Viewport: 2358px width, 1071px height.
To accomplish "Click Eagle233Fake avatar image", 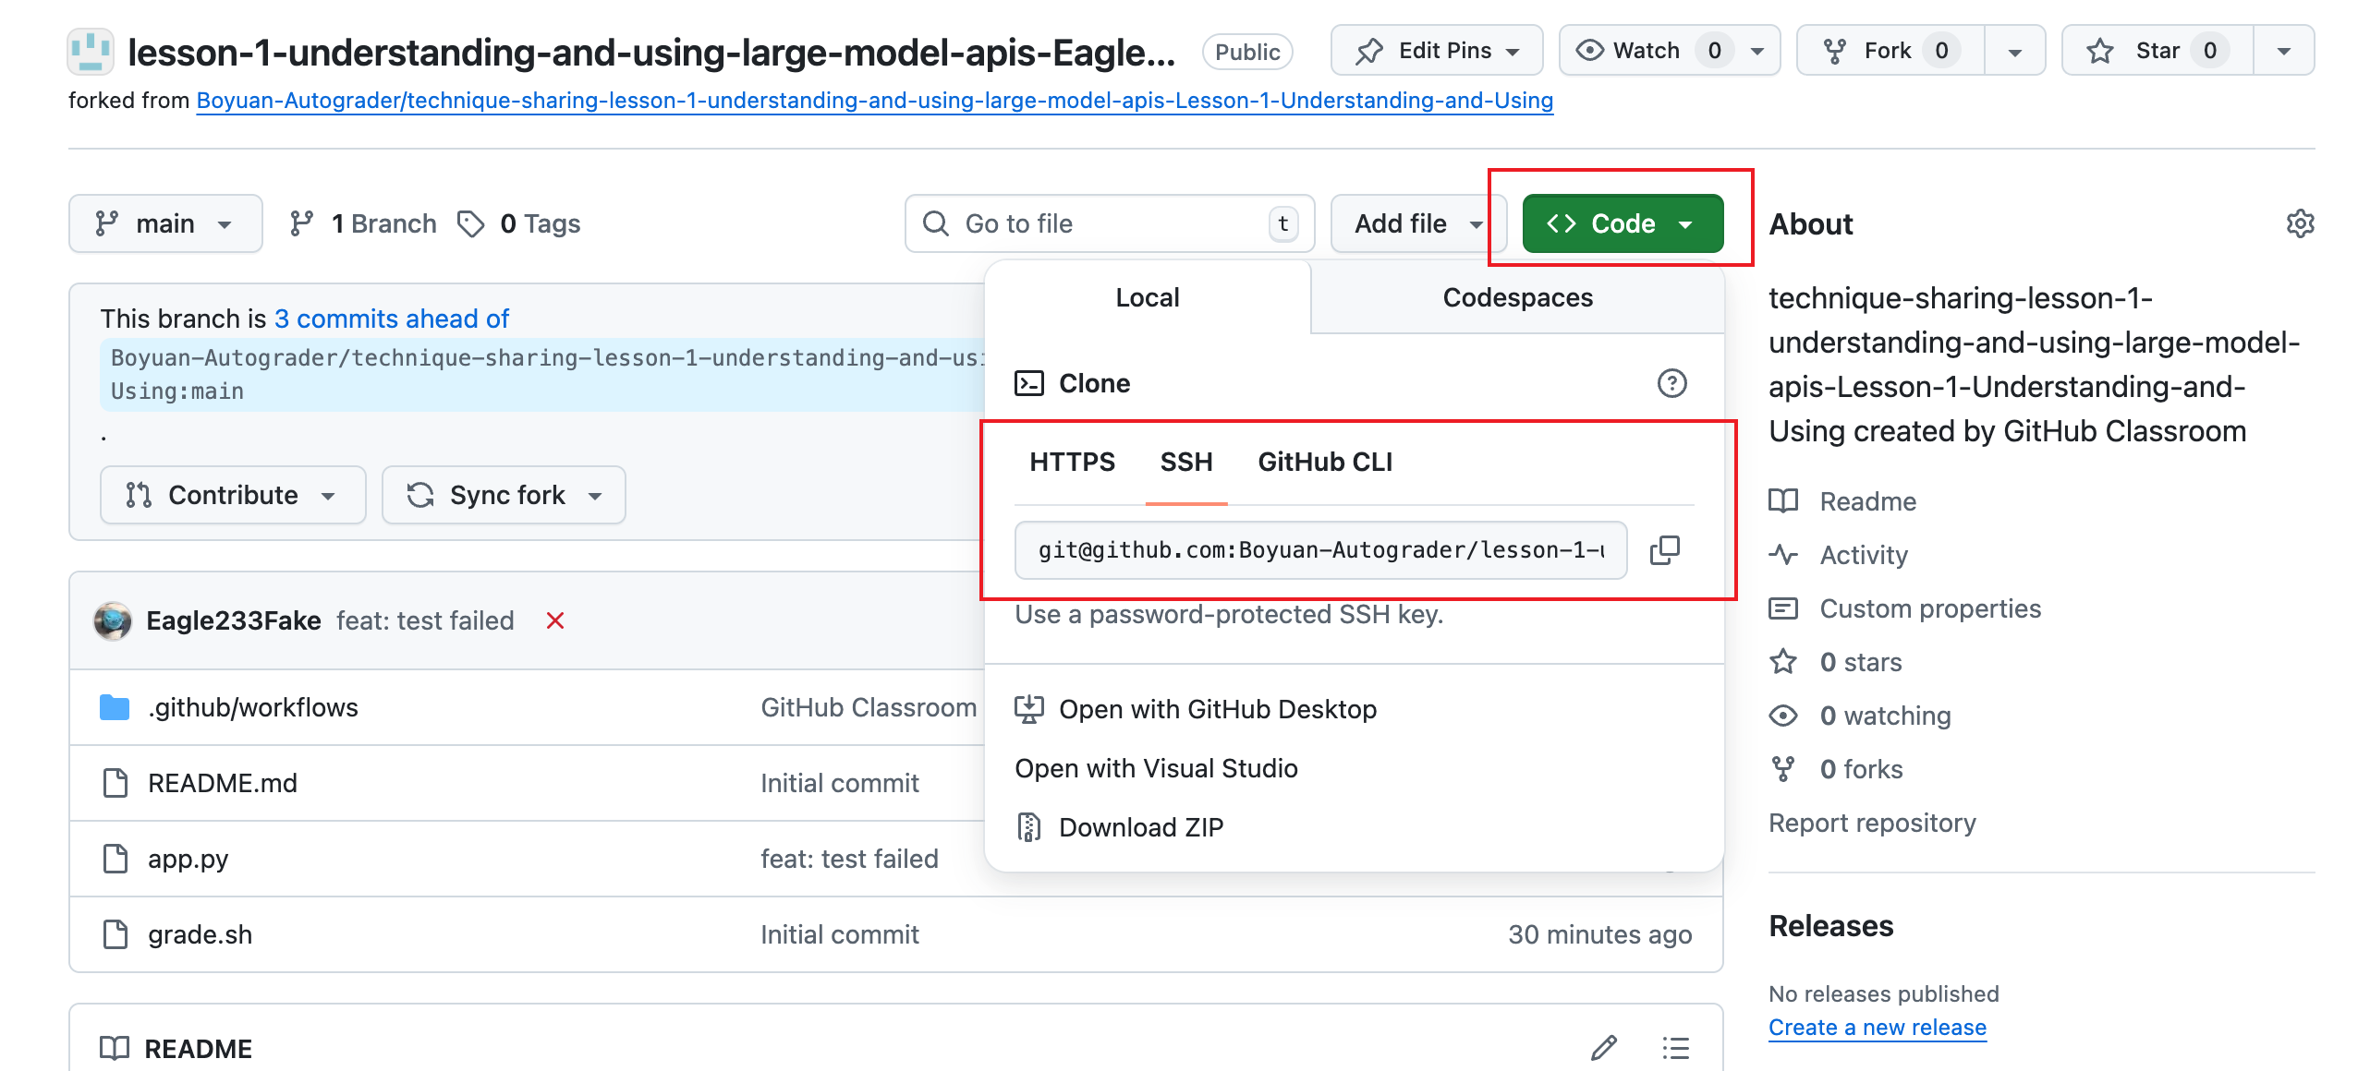I will pos(113,620).
